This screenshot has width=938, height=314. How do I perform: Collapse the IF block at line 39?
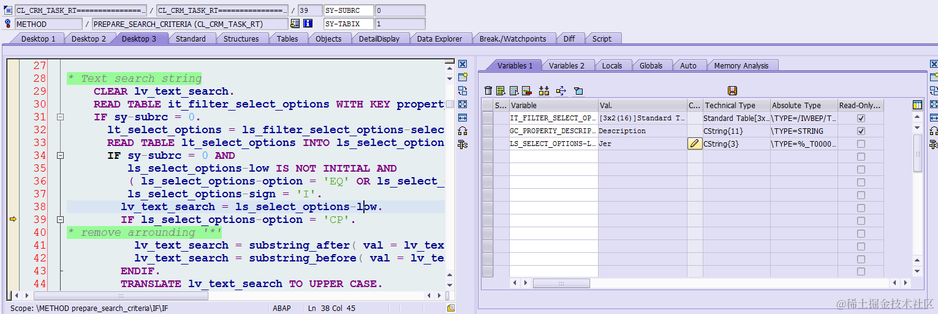pyautogui.click(x=60, y=219)
